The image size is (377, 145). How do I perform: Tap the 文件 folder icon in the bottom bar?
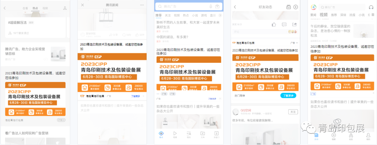[x=203, y=135]
